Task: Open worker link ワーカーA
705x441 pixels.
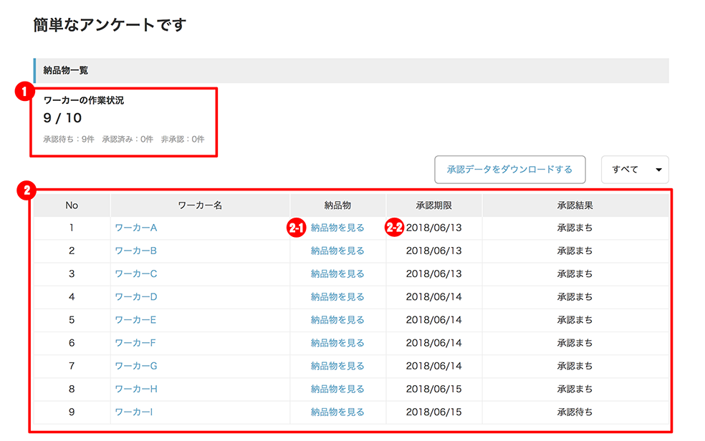Action: 136,228
